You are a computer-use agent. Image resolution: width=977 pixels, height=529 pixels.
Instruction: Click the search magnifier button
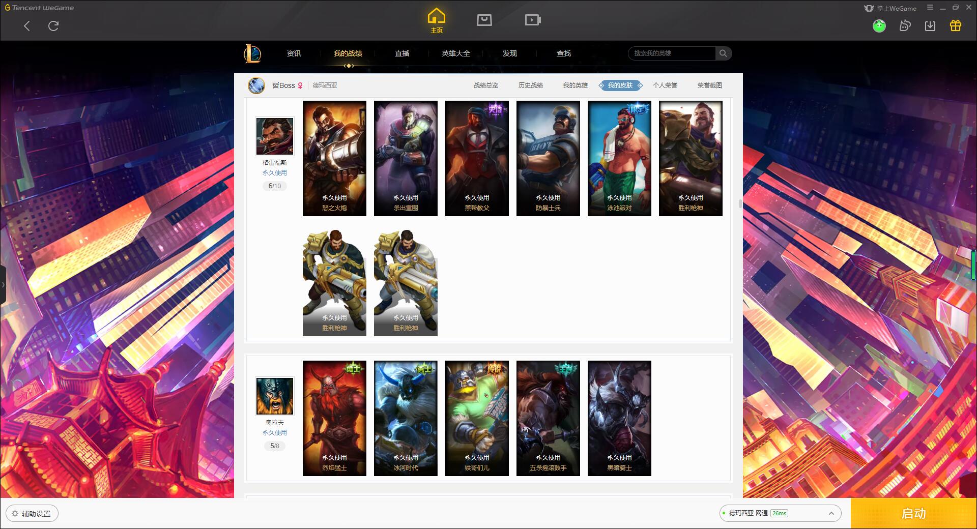coord(723,53)
